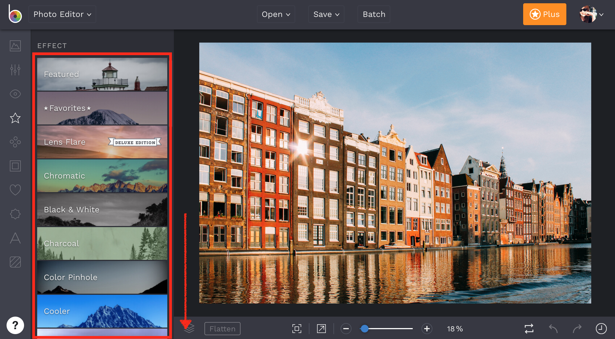Open the history clock icon
Viewport: 615px width, 339px height.
tap(601, 329)
